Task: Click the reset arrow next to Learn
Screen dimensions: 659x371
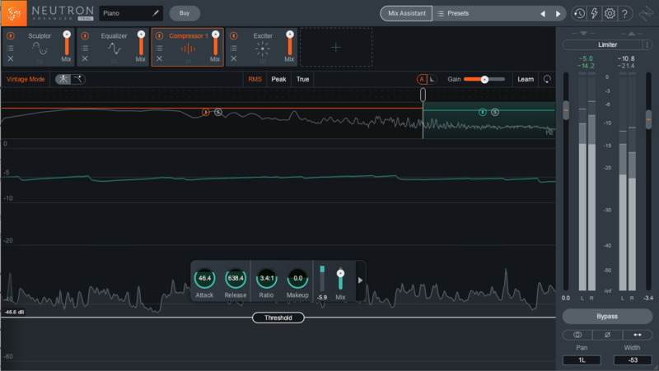Action: pos(546,79)
